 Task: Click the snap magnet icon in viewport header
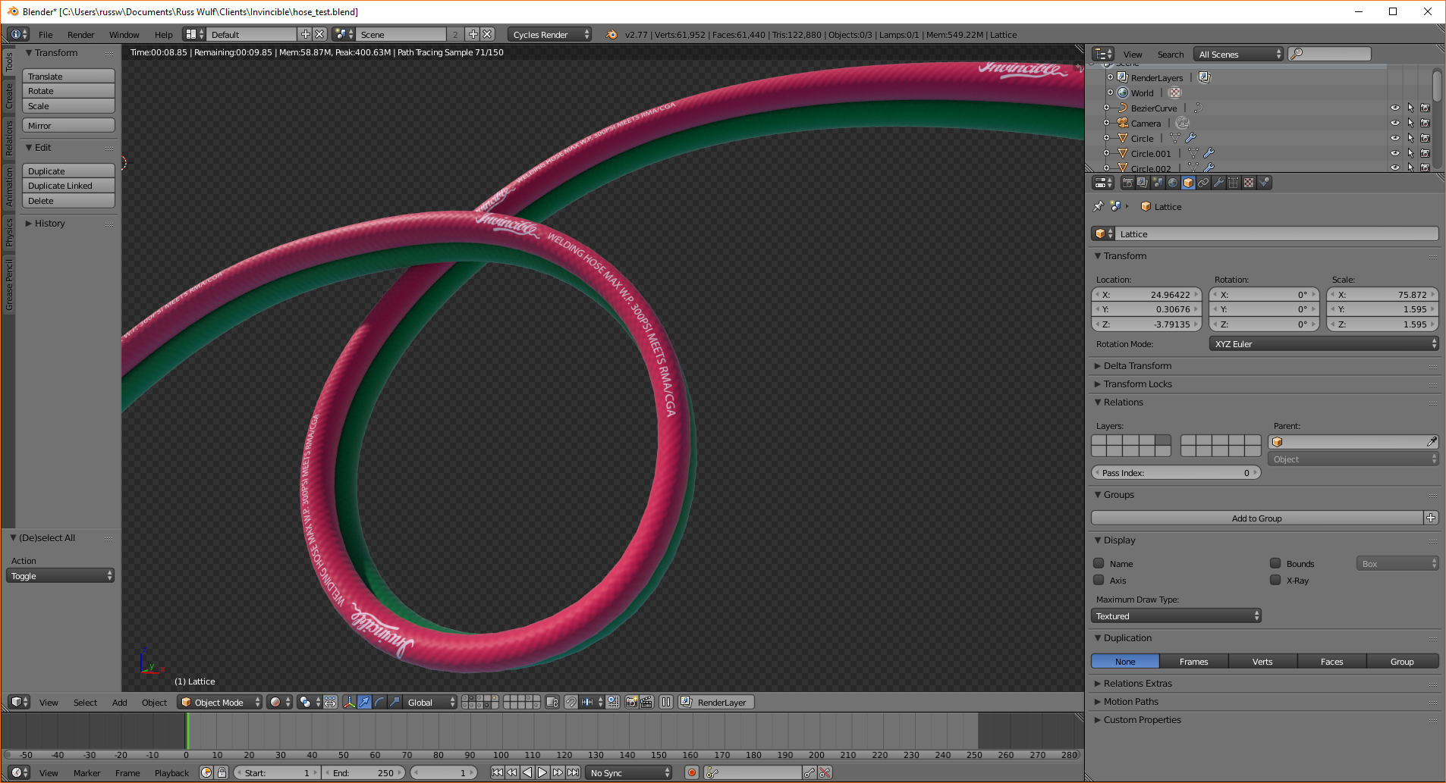click(x=571, y=703)
